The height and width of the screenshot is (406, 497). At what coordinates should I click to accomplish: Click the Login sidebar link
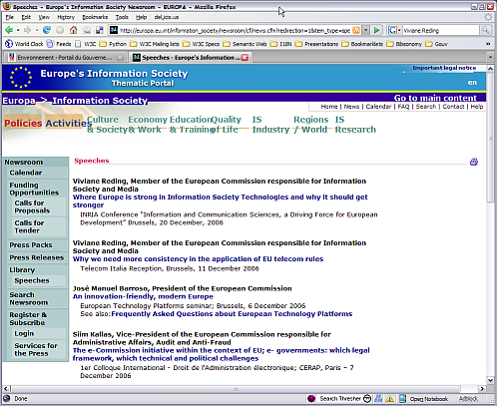tap(24, 333)
